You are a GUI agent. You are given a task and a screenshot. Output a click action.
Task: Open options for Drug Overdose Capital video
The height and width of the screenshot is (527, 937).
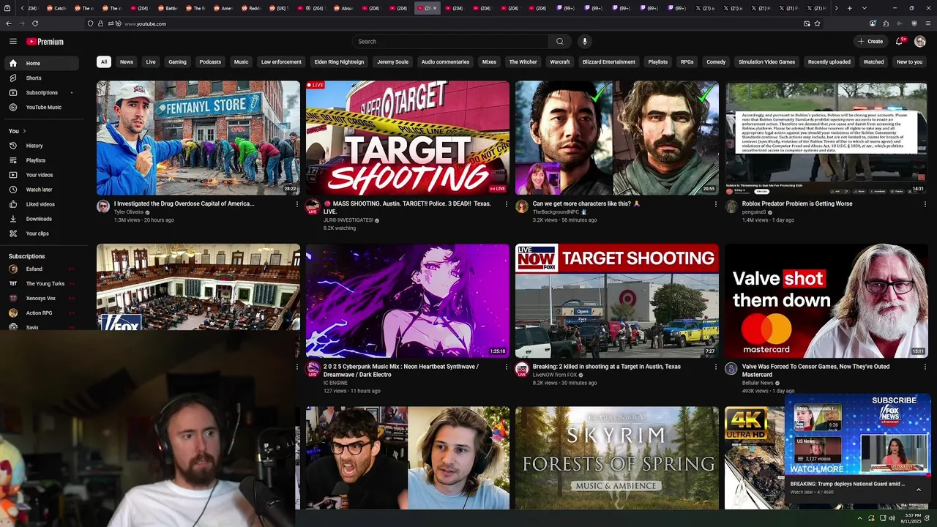[x=296, y=204]
